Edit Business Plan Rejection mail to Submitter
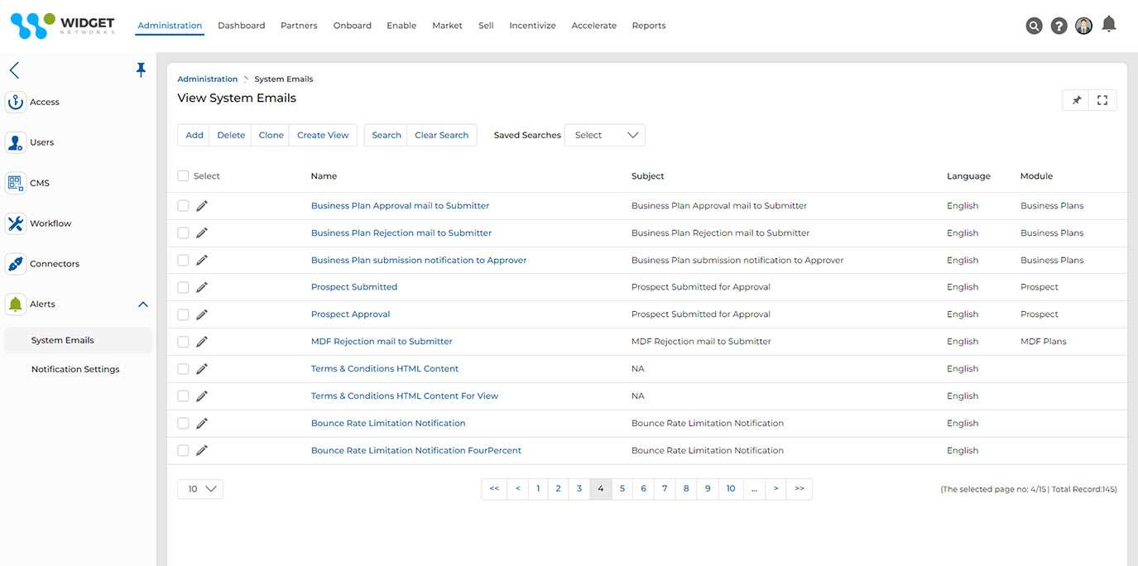This screenshot has width=1138, height=566. 202,233
